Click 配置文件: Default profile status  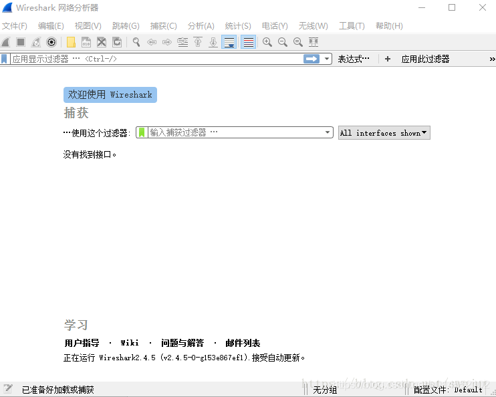pyautogui.click(x=448, y=390)
